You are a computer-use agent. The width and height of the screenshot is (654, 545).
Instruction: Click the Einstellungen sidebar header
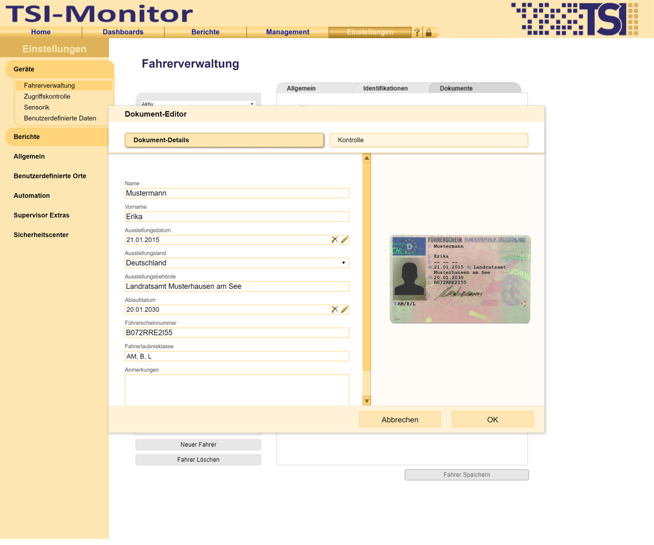tap(55, 49)
